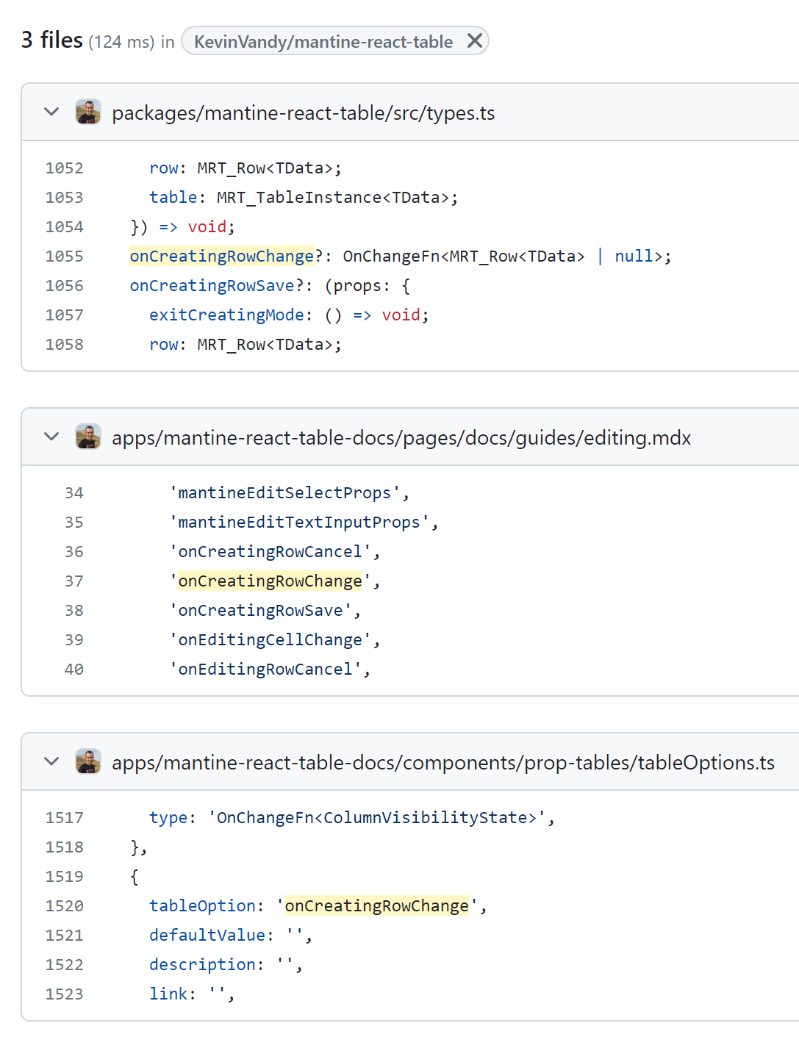Screen dimensions: 799x1037
Task: Remove the KevinVandy/mantine-react-table repo filter
Action: (x=475, y=41)
